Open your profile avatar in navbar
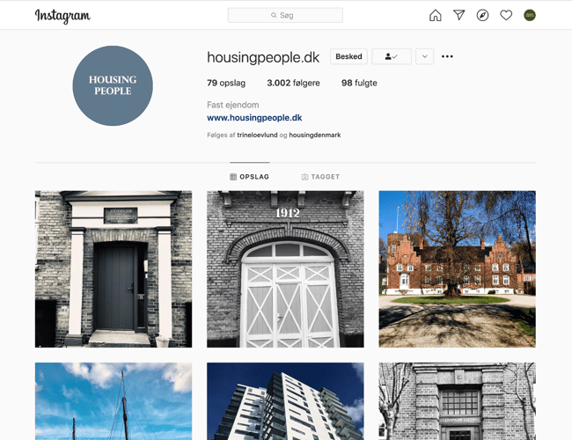This screenshot has height=440, width=572. pos(530,15)
